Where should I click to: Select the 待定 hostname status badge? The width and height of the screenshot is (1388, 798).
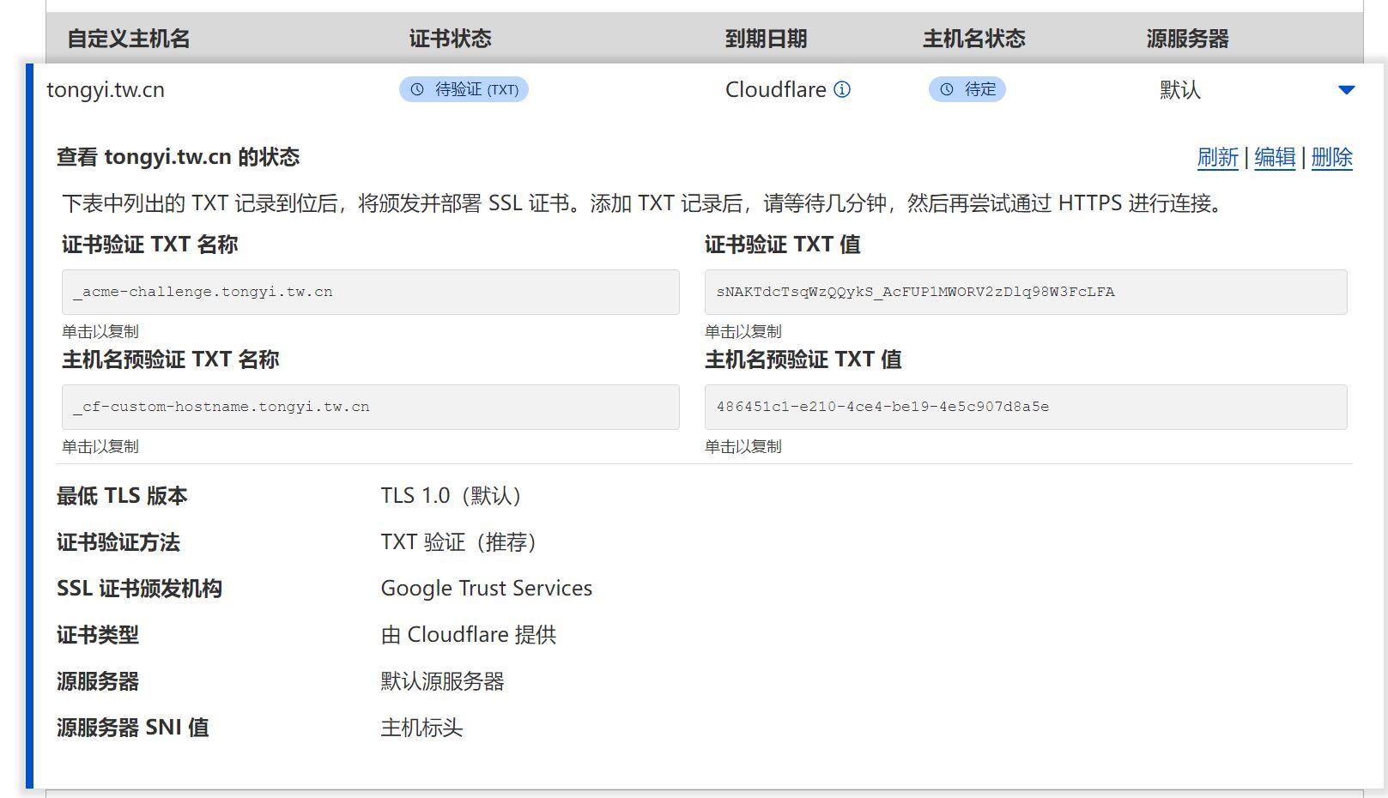(x=967, y=88)
